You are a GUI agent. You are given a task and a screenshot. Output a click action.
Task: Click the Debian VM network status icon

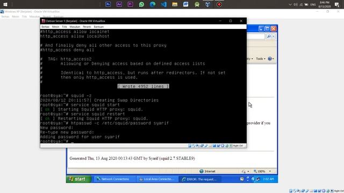(x=202, y=146)
